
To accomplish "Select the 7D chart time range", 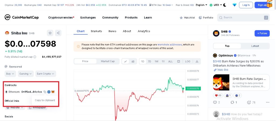I will (149, 61).
